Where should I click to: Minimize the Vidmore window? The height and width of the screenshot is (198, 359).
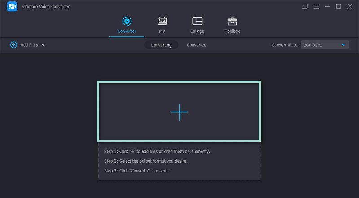click(x=327, y=6)
